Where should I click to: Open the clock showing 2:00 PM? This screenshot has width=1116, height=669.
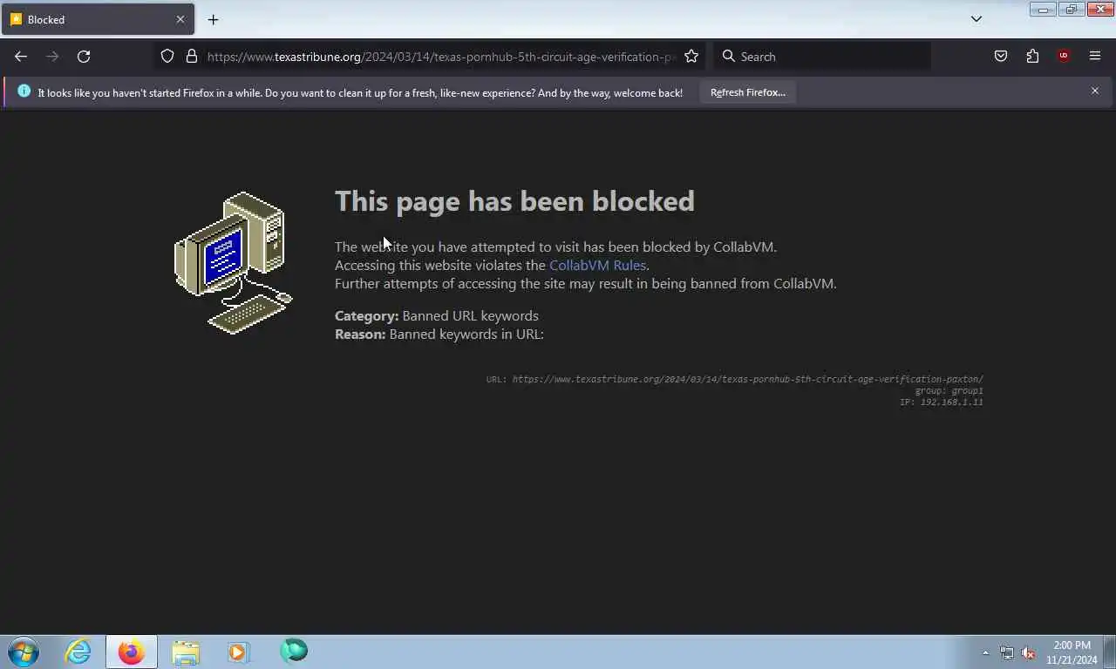click(1072, 652)
